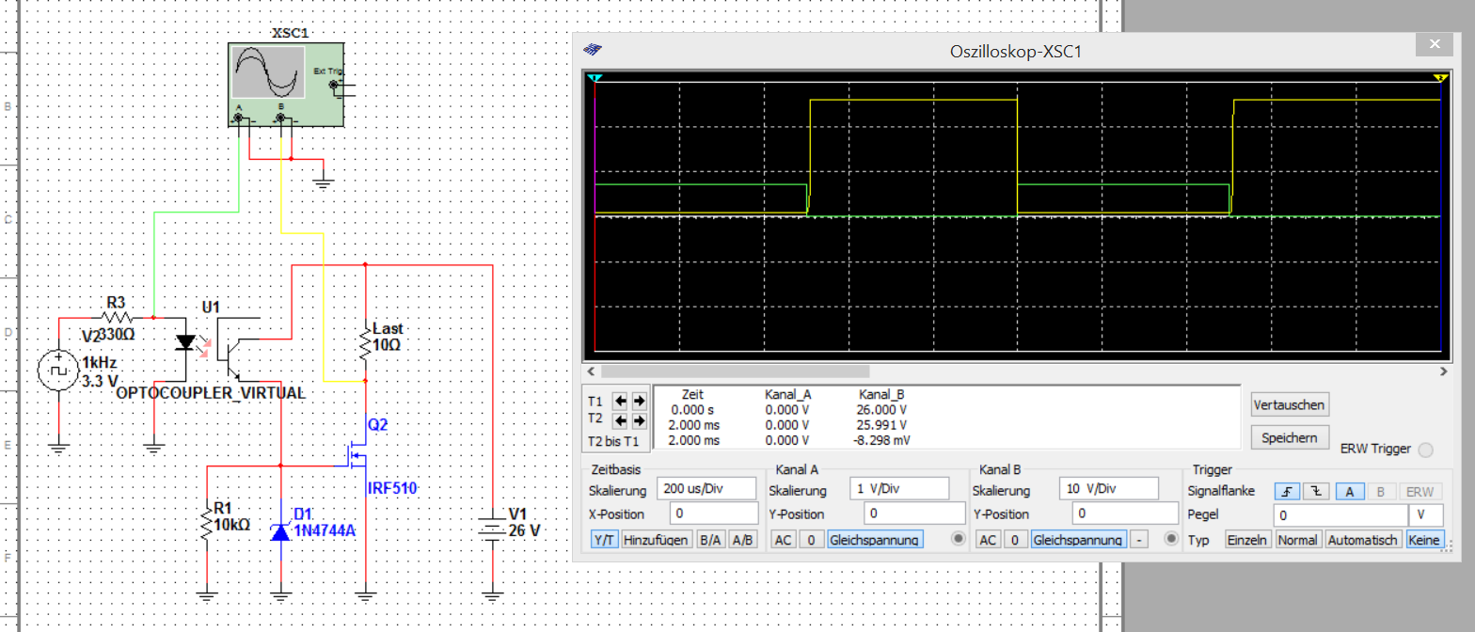
Task: Set trigger source to channel B
Action: pyautogui.click(x=1381, y=491)
